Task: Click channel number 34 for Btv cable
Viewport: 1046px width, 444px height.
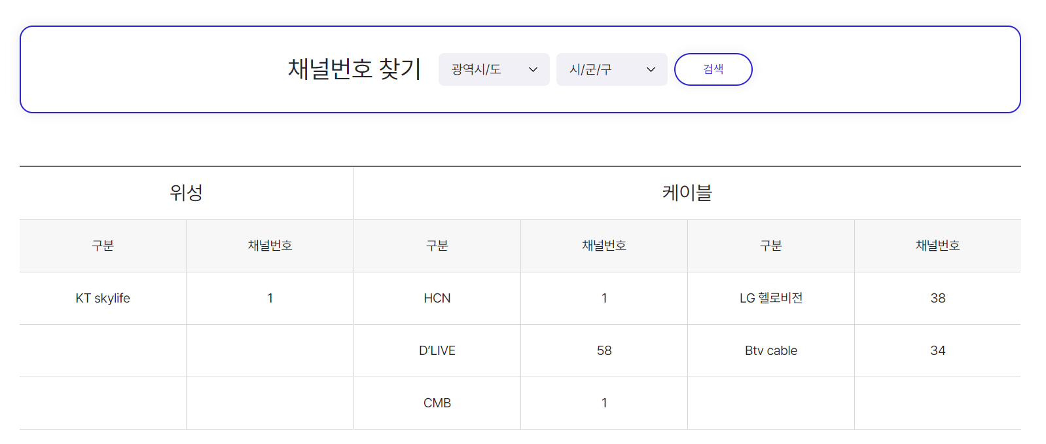Action: [x=938, y=350]
